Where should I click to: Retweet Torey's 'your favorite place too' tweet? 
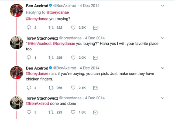pyautogui.click(x=50, y=58)
